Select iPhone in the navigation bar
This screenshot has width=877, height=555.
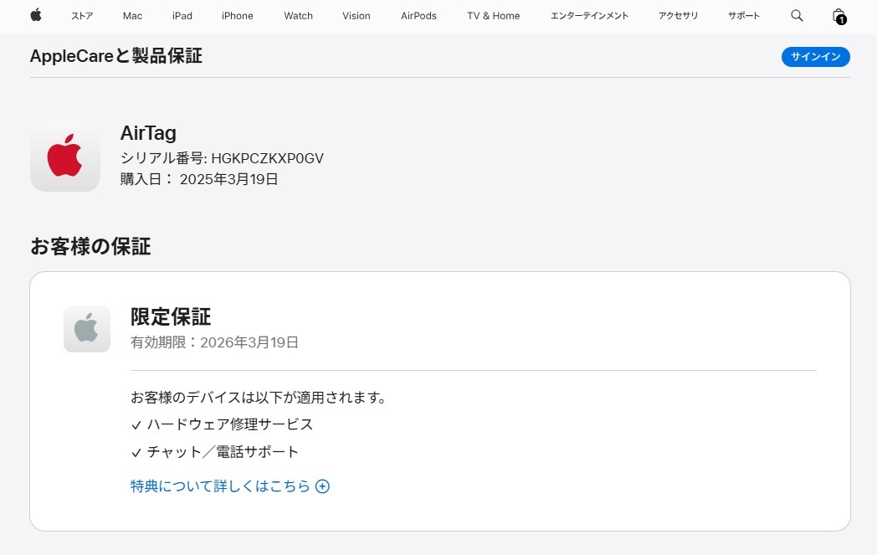coord(237,16)
